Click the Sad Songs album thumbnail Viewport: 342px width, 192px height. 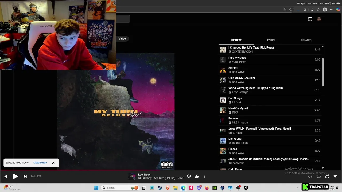pos(223,100)
